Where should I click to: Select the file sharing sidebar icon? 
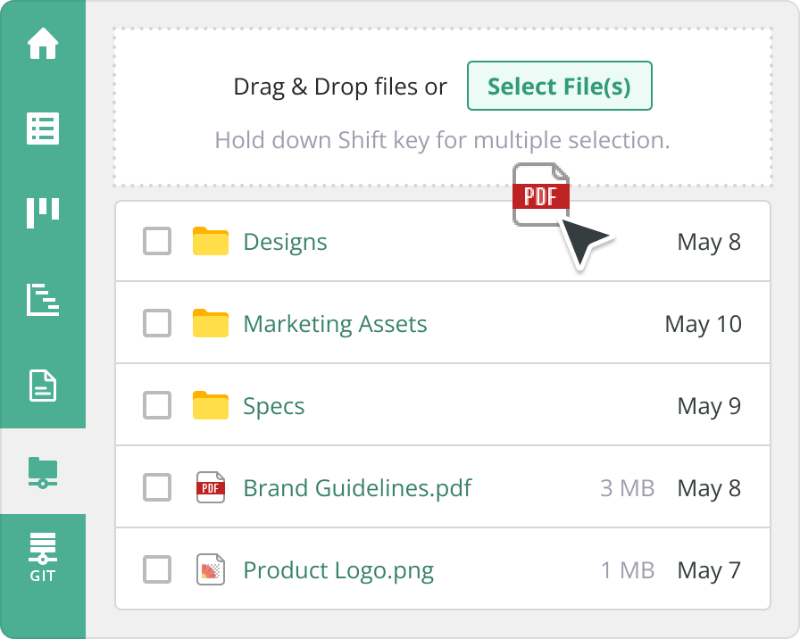click(x=43, y=471)
